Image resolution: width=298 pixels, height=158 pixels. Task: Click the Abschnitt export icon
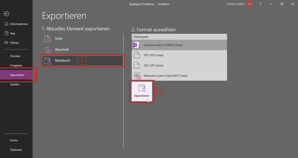48,50
